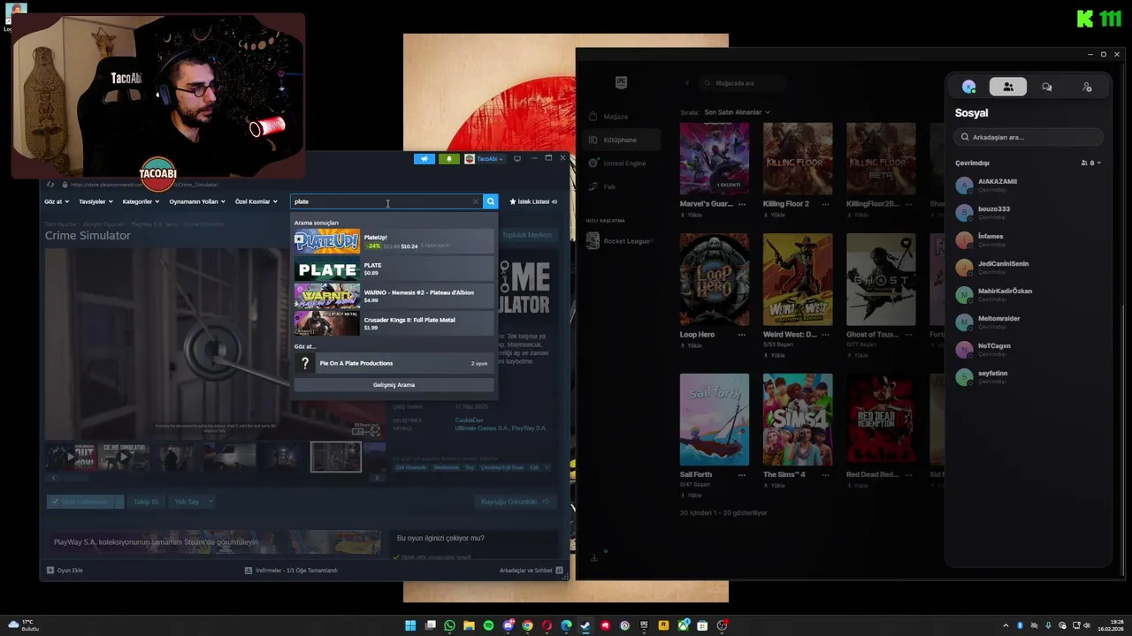1132x636 pixels.
Task: Open File Explorer from the taskbar
Action: [469, 625]
